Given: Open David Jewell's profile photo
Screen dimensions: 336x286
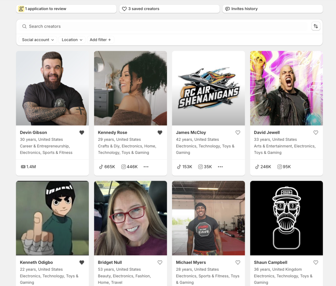Looking at the screenshot, I should pos(286,88).
